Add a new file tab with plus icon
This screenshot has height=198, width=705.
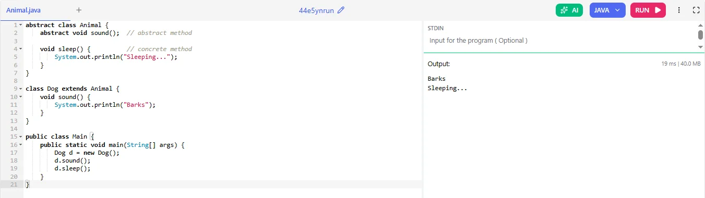click(79, 10)
